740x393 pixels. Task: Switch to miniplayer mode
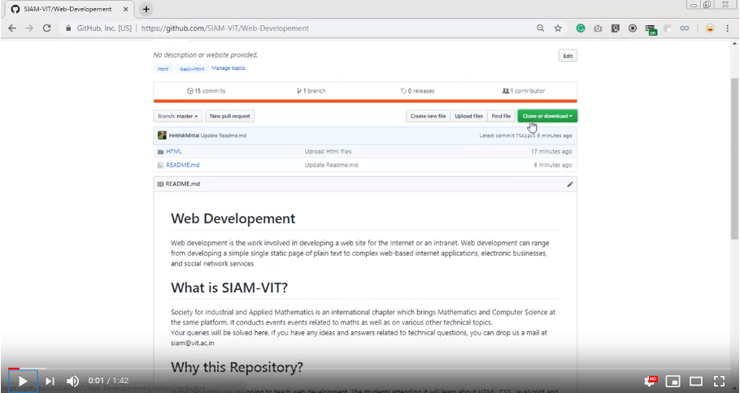tap(673, 381)
